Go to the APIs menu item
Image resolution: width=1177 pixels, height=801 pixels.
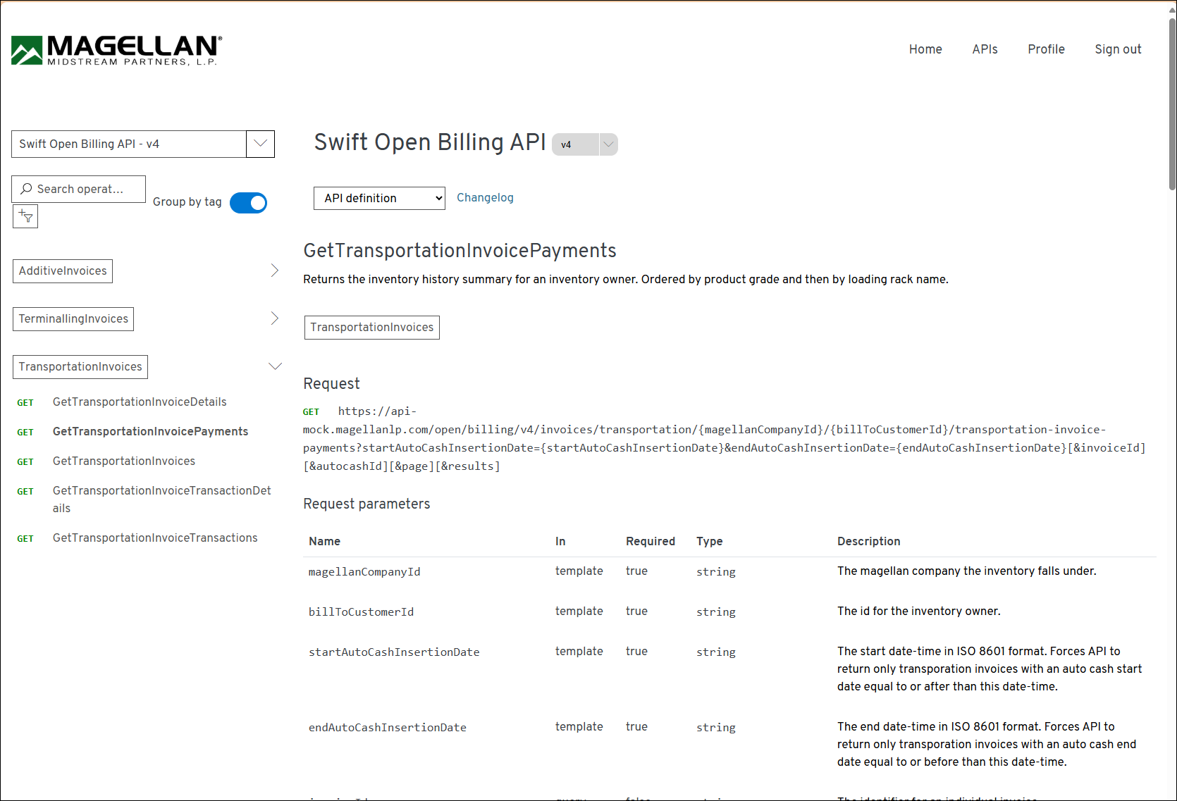tap(985, 49)
